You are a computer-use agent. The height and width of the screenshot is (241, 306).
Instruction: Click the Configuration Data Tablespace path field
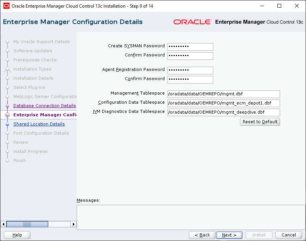(224, 103)
